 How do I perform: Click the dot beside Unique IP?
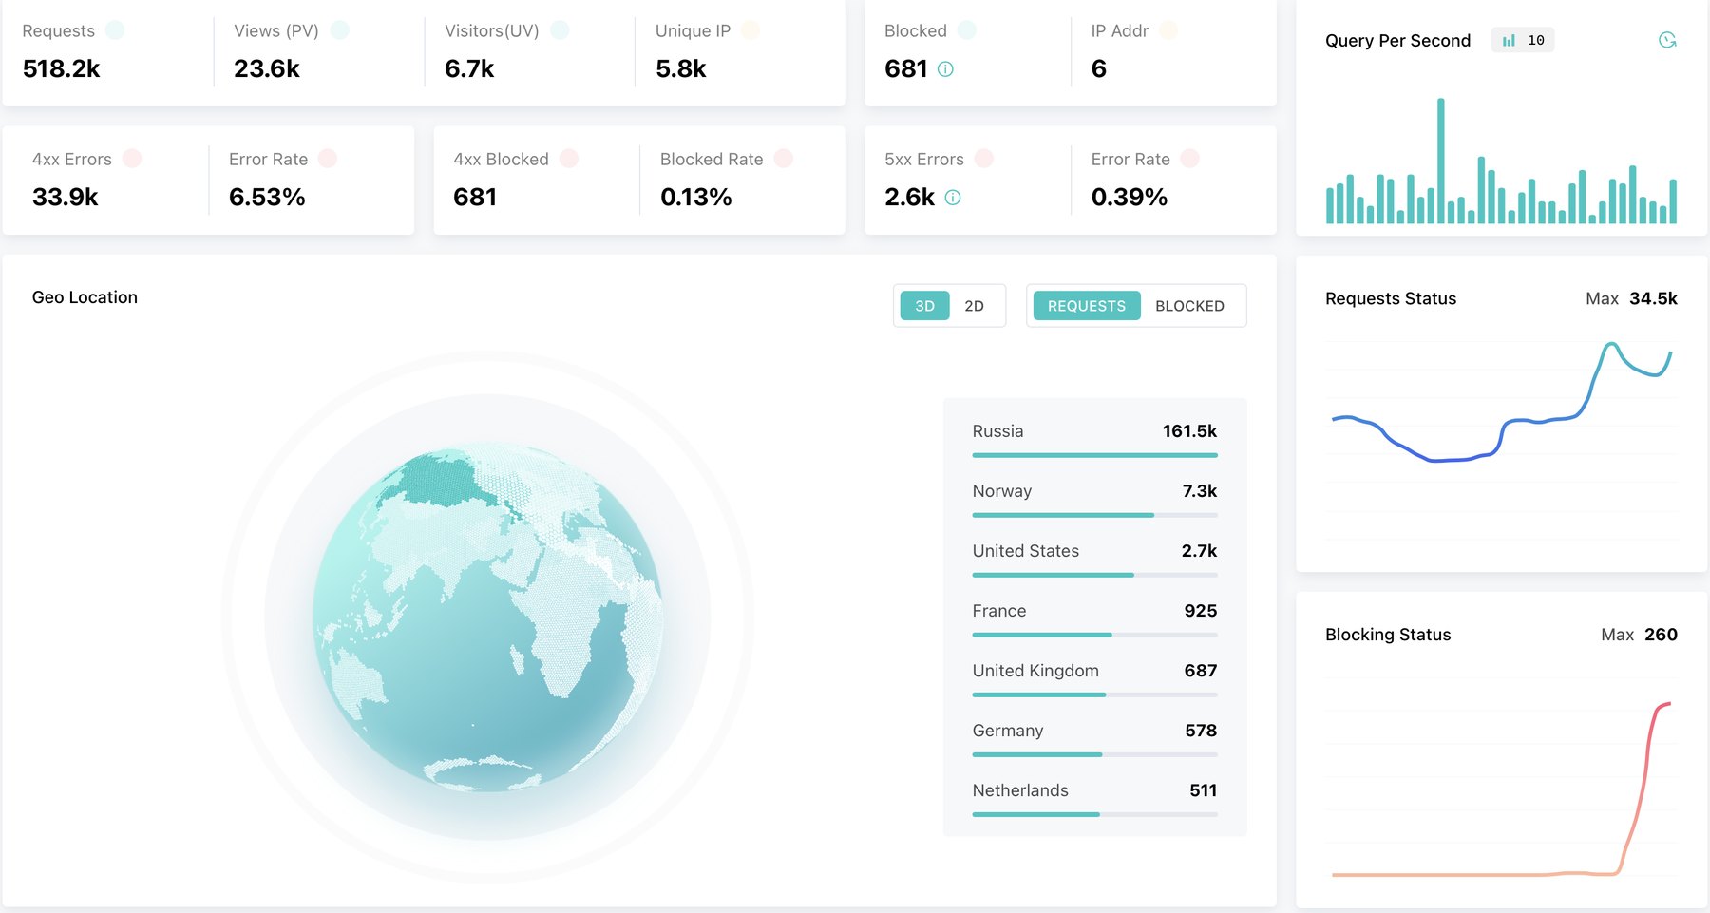[x=750, y=30]
